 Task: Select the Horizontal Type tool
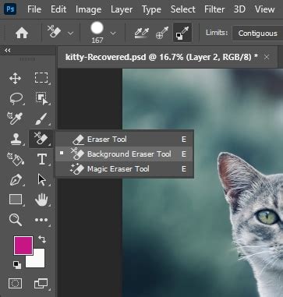coord(42,159)
